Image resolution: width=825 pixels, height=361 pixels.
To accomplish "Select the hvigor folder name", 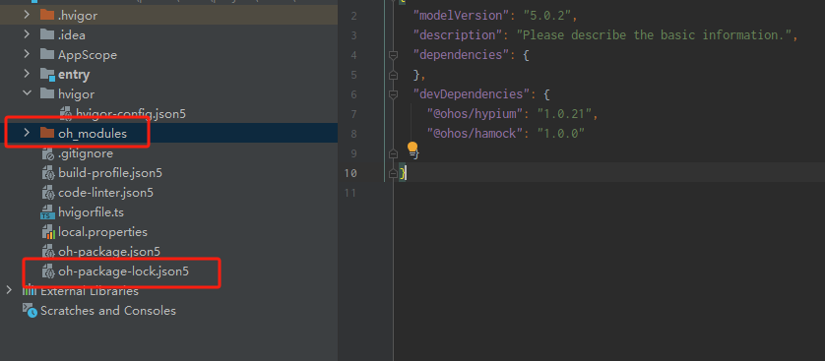I will pos(76,94).
